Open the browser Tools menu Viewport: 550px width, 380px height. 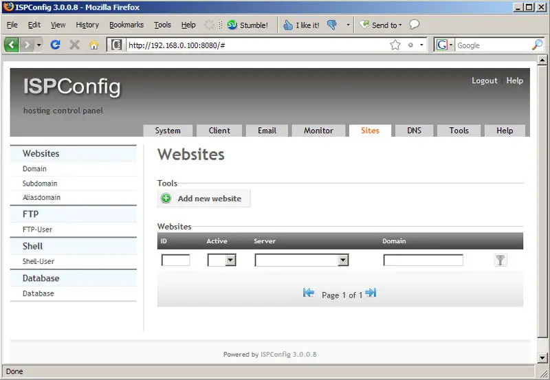(x=162, y=25)
